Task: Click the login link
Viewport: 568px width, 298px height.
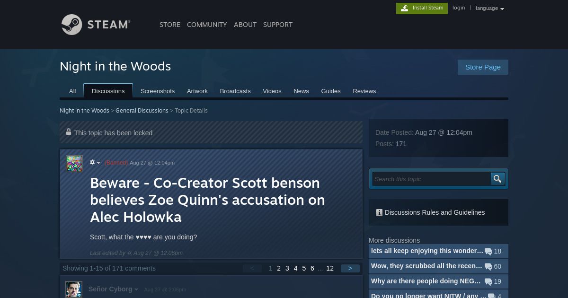Action: 459,8
